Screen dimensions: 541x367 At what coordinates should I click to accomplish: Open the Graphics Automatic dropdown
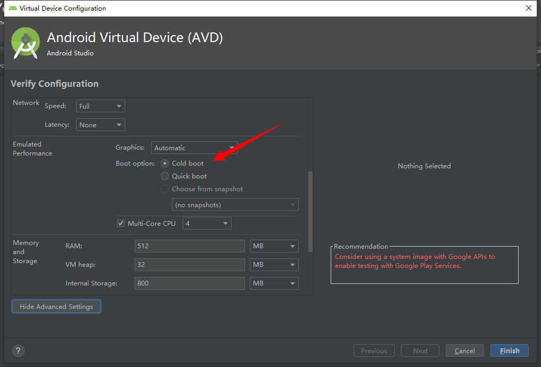click(194, 148)
